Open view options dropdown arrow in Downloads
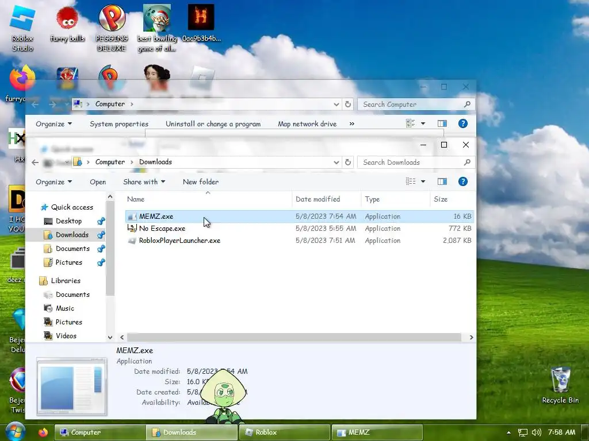589x441 pixels. click(423, 181)
